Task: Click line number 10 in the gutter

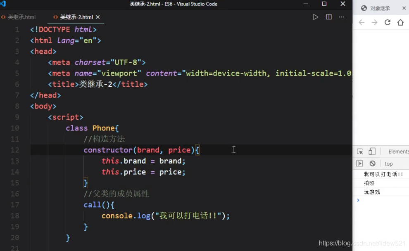Action: pos(15,128)
